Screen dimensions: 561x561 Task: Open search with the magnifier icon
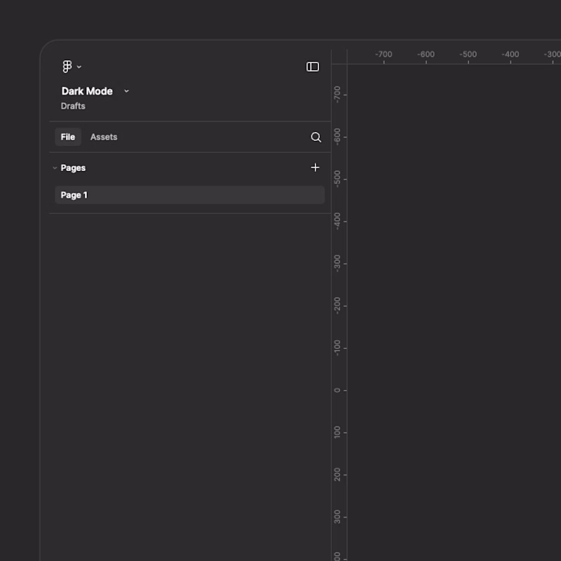316,137
